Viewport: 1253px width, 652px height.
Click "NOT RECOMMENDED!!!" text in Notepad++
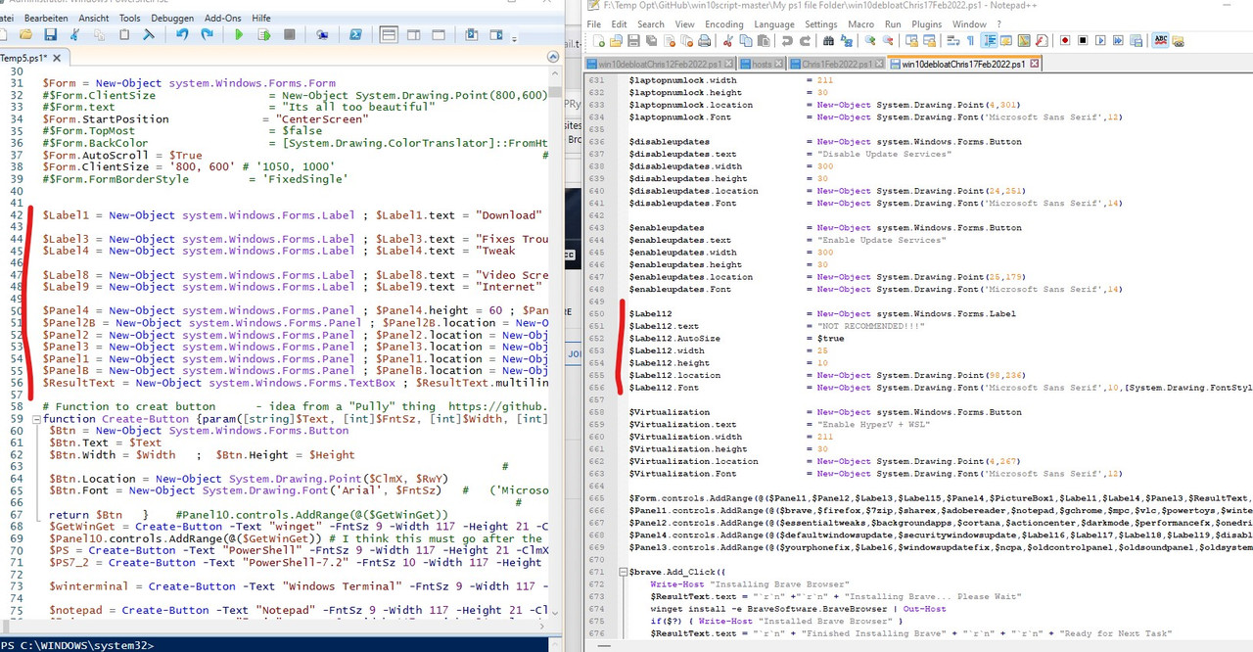click(871, 326)
